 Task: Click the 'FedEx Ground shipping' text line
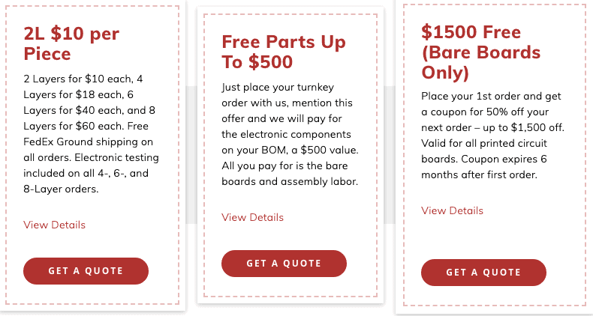pos(88,142)
